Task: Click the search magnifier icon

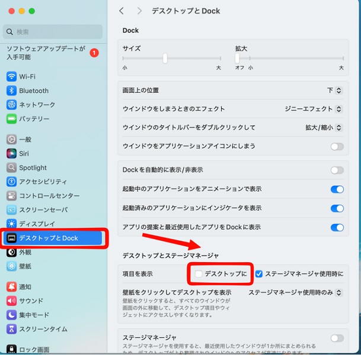Action: click(9, 32)
